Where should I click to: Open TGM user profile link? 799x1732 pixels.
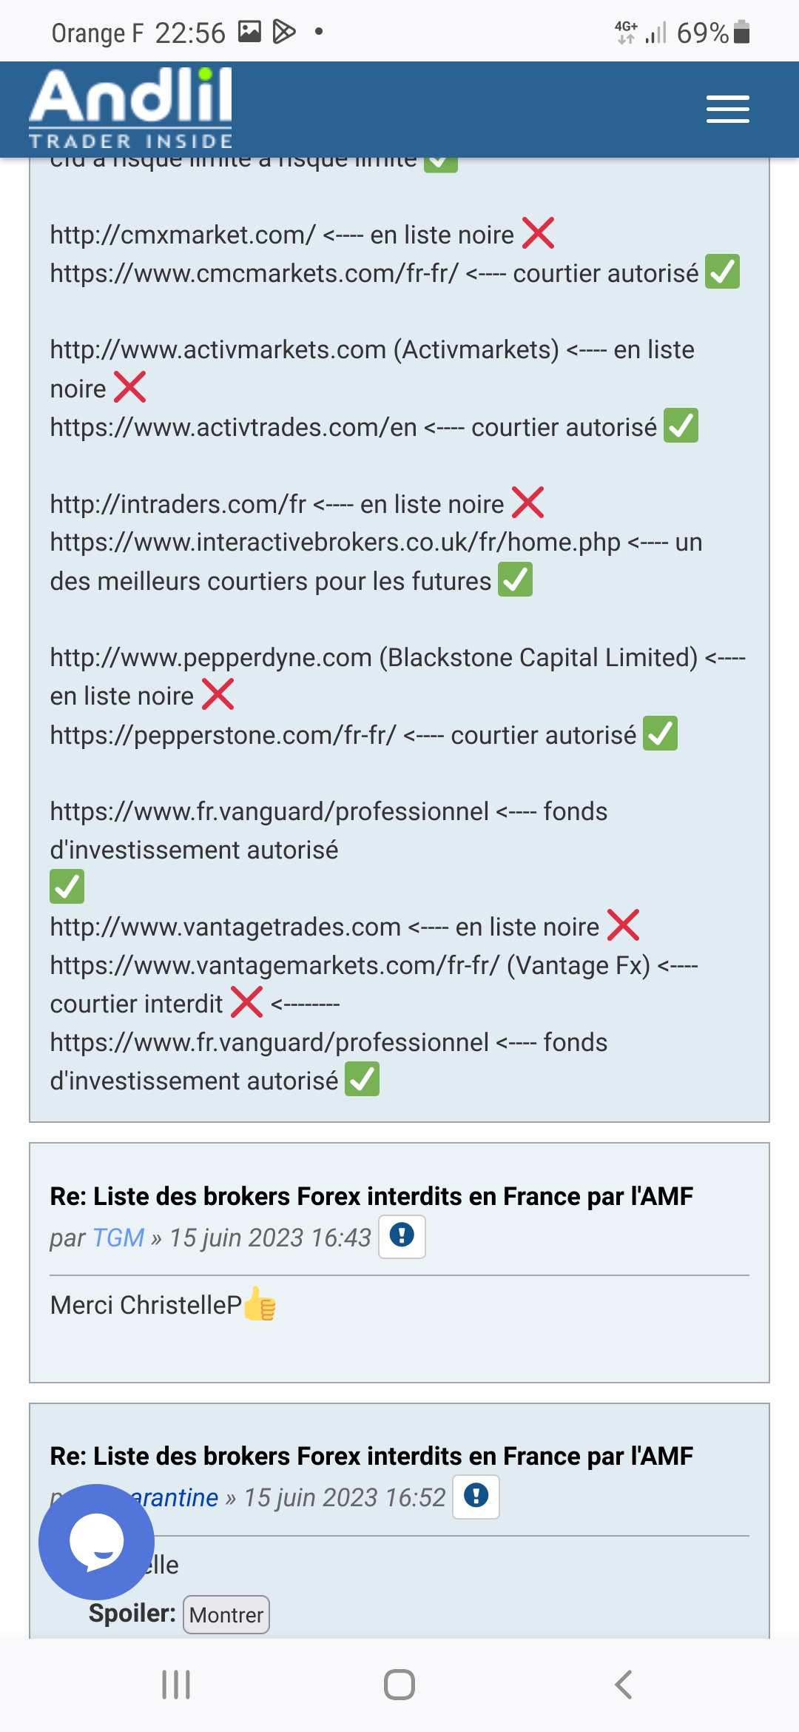(x=118, y=1238)
